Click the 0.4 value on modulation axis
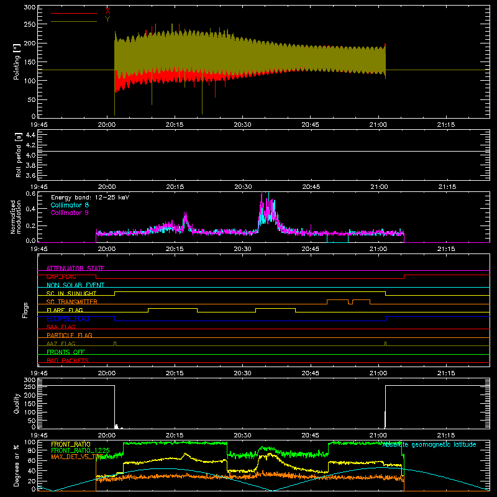The width and height of the screenshot is (497, 497). tap(30, 209)
